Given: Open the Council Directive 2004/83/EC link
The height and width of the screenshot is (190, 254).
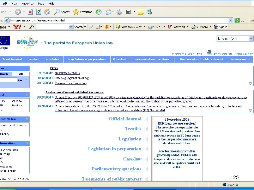Looking at the screenshot, I should click(151, 99).
